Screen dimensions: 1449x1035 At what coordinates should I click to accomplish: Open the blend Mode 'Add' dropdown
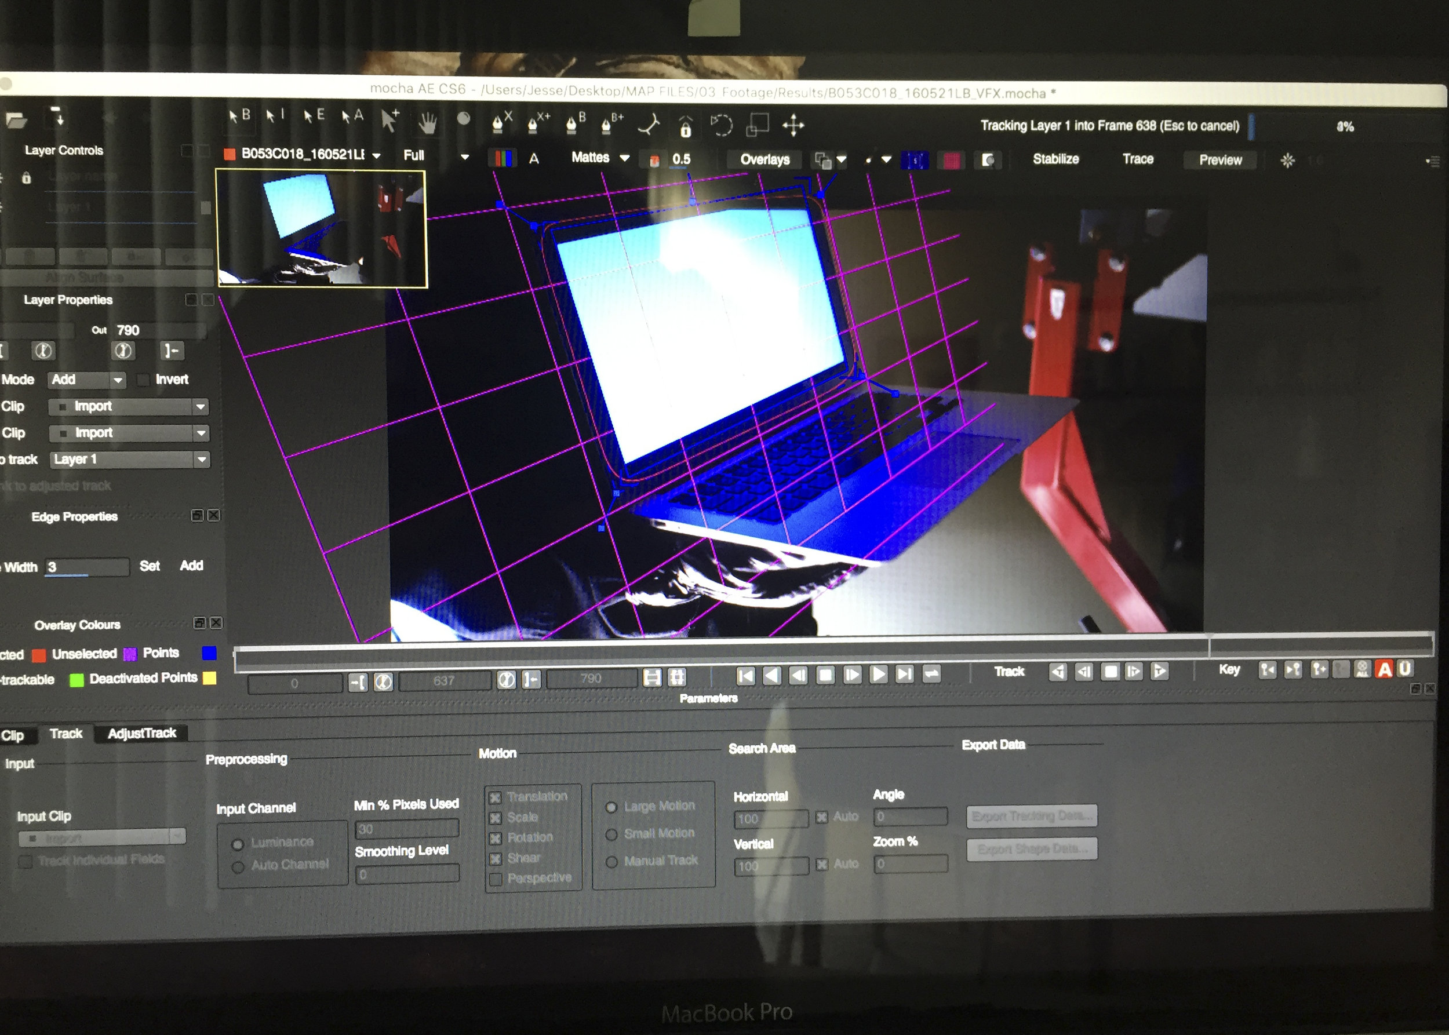click(x=87, y=380)
